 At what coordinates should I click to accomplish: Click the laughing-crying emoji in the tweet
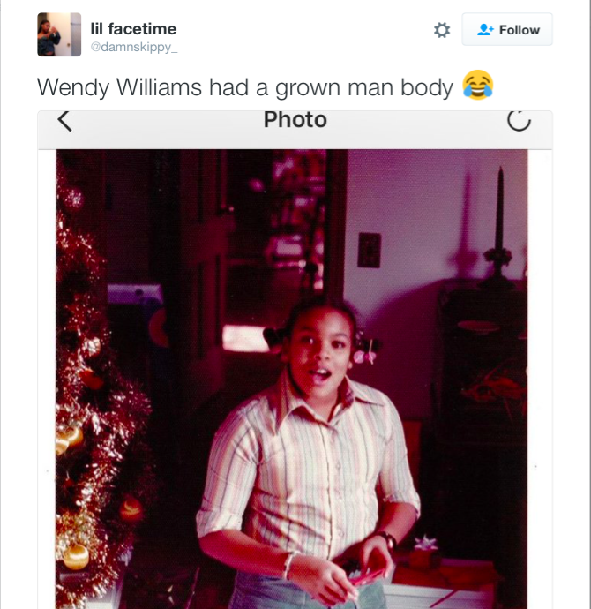coord(477,86)
